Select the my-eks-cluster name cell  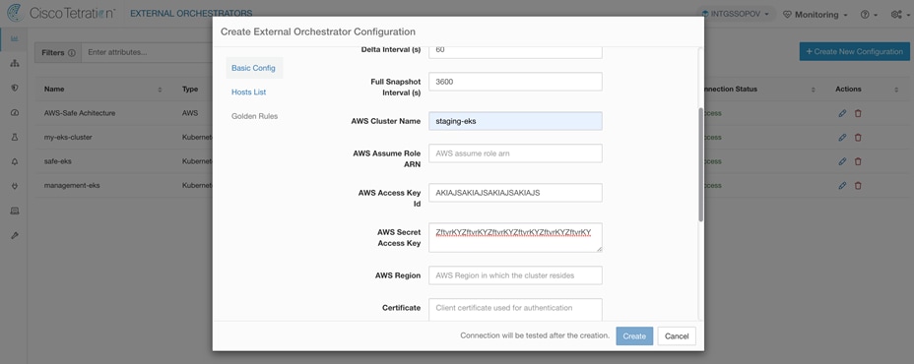(x=68, y=138)
